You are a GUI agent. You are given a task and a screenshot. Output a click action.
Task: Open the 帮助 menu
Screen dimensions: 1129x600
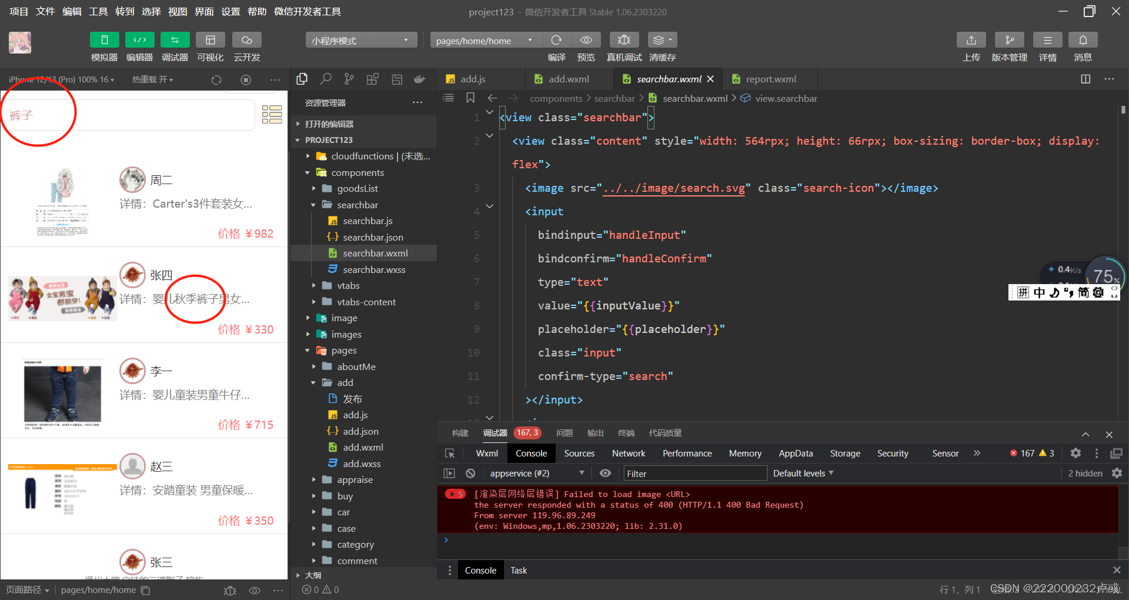(x=257, y=11)
